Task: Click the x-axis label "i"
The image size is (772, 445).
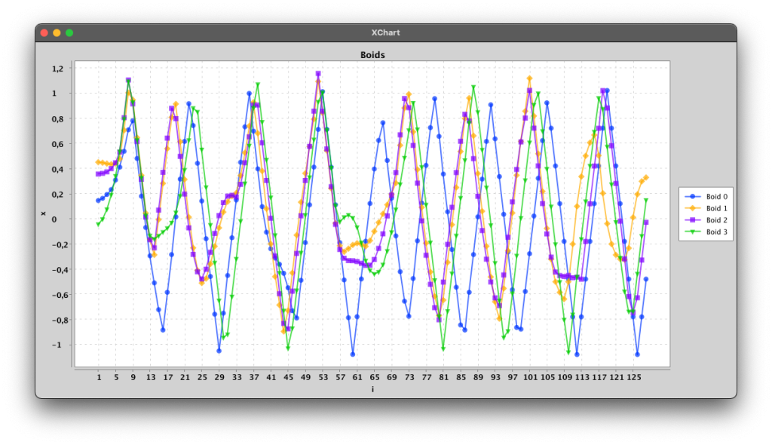Action: [x=372, y=389]
